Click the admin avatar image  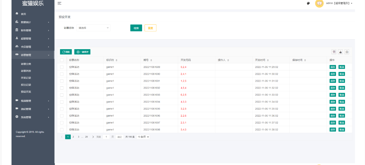[x=319, y=3]
